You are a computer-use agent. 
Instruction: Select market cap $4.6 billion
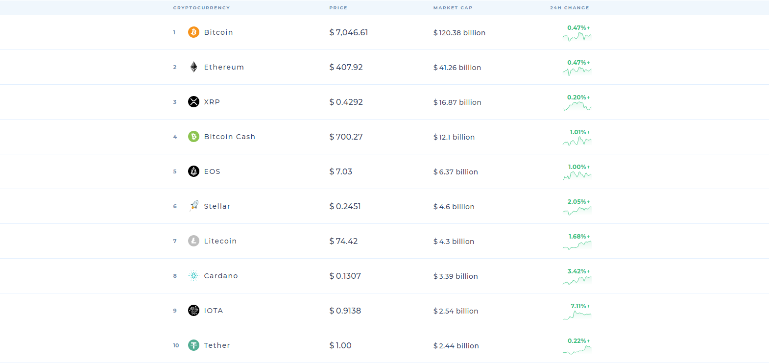click(454, 207)
